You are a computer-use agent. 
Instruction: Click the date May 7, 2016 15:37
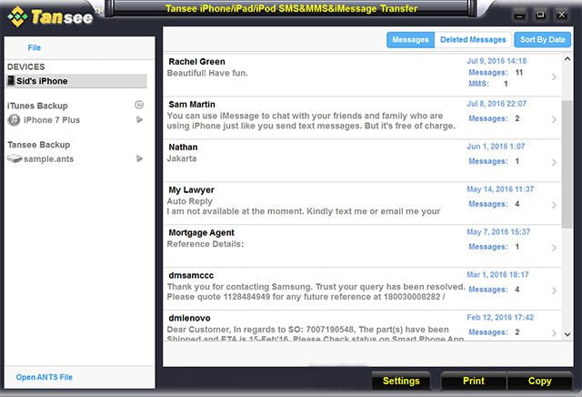click(498, 232)
